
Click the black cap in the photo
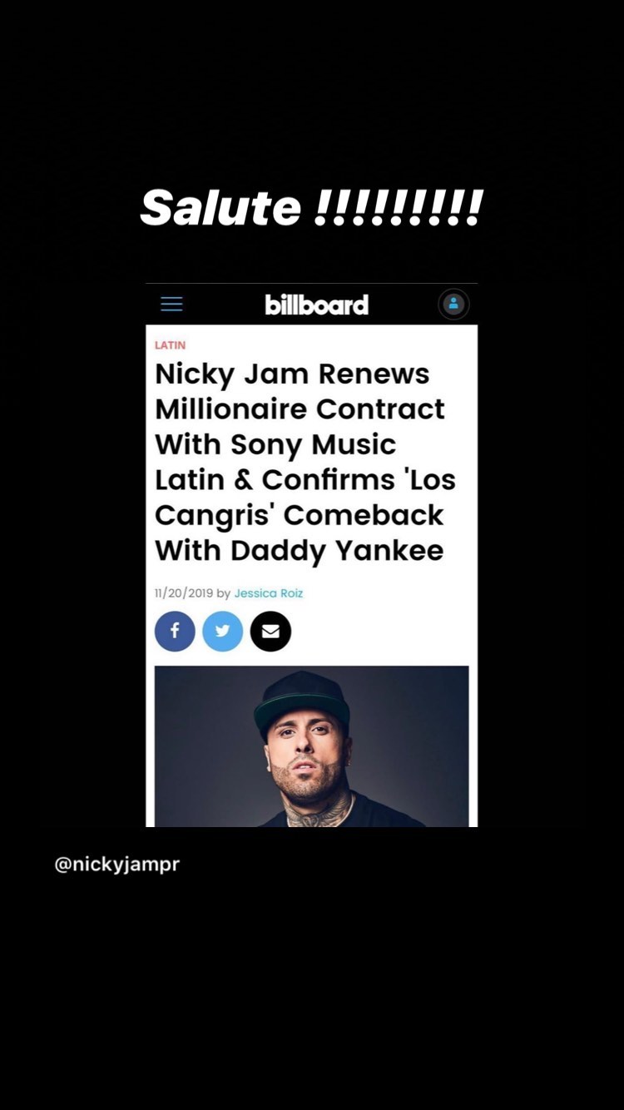click(x=301, y=699)
